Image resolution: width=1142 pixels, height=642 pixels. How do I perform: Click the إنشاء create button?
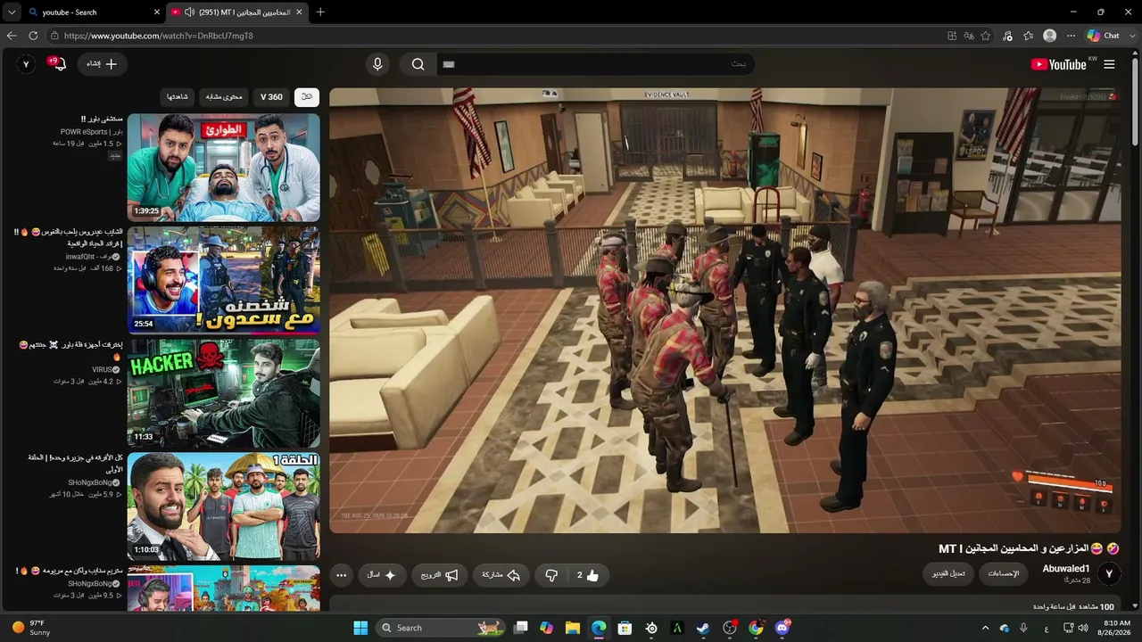point(101,64)
